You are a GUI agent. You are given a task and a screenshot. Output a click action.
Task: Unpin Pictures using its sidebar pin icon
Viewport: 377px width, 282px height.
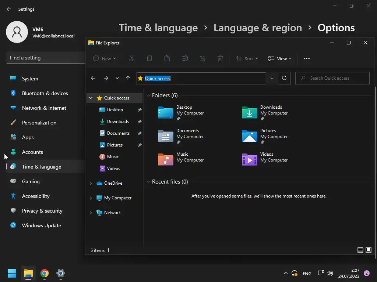point(140,145)
